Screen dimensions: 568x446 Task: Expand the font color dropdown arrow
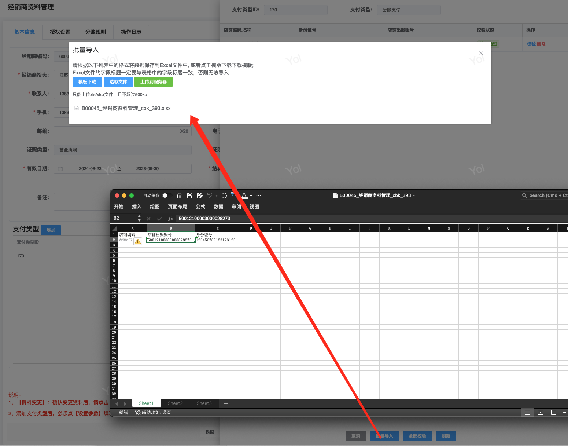click(251, 195)
